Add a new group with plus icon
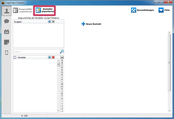Image resolution: width=174 pixels, height=119 pixels. [x=50, y=22]
